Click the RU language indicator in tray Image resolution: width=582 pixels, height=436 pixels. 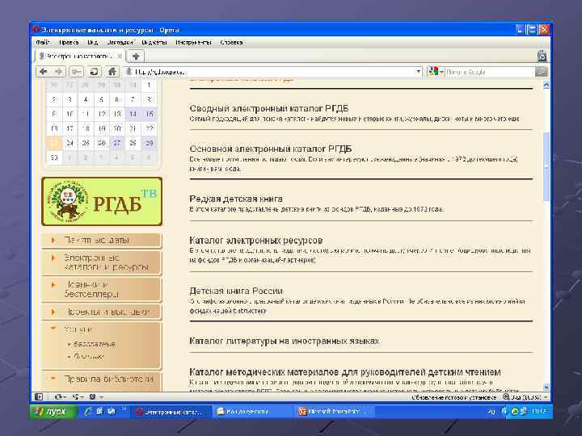click(491, 412)
